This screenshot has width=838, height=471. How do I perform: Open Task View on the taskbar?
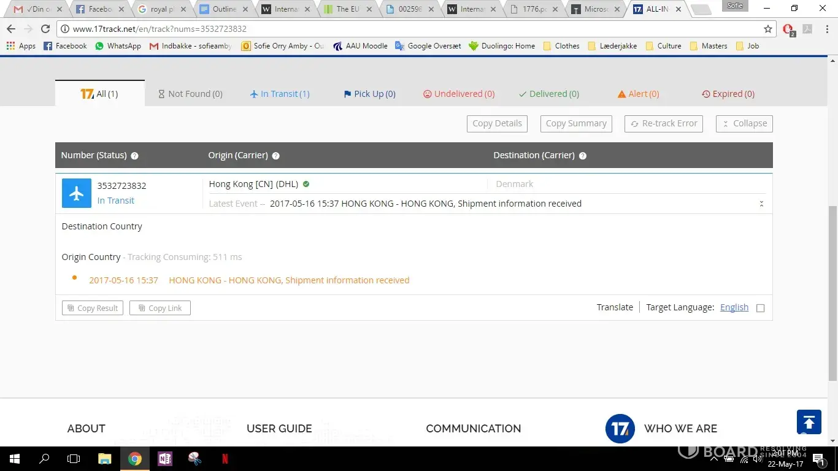coord(74,458)
